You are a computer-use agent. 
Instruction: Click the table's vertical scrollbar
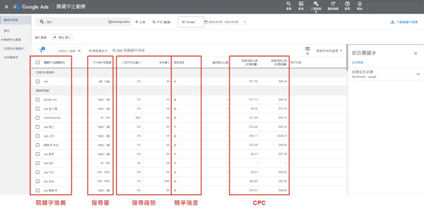(347, 57)
